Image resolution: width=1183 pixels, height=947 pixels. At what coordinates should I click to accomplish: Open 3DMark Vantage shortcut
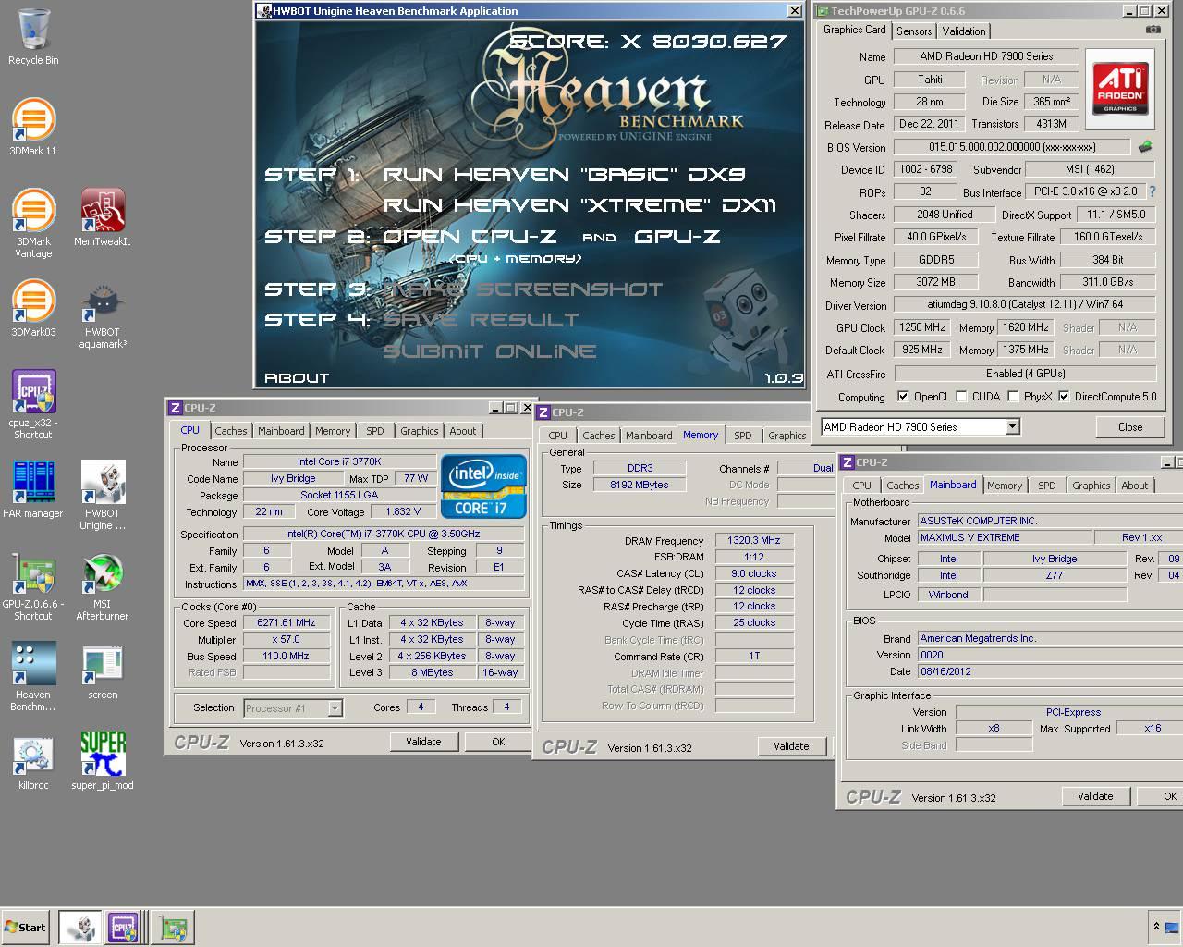(33, 223)
